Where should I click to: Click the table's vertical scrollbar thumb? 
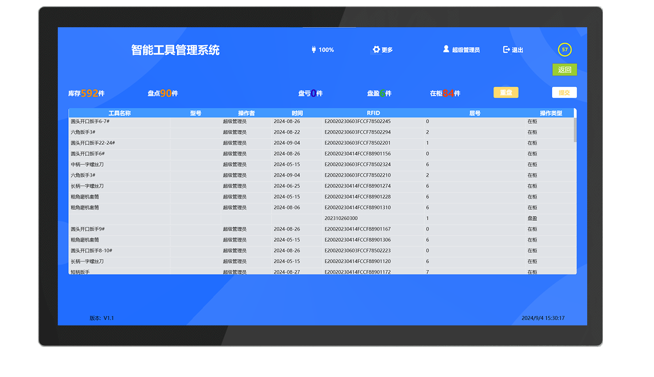pos(575,129)
